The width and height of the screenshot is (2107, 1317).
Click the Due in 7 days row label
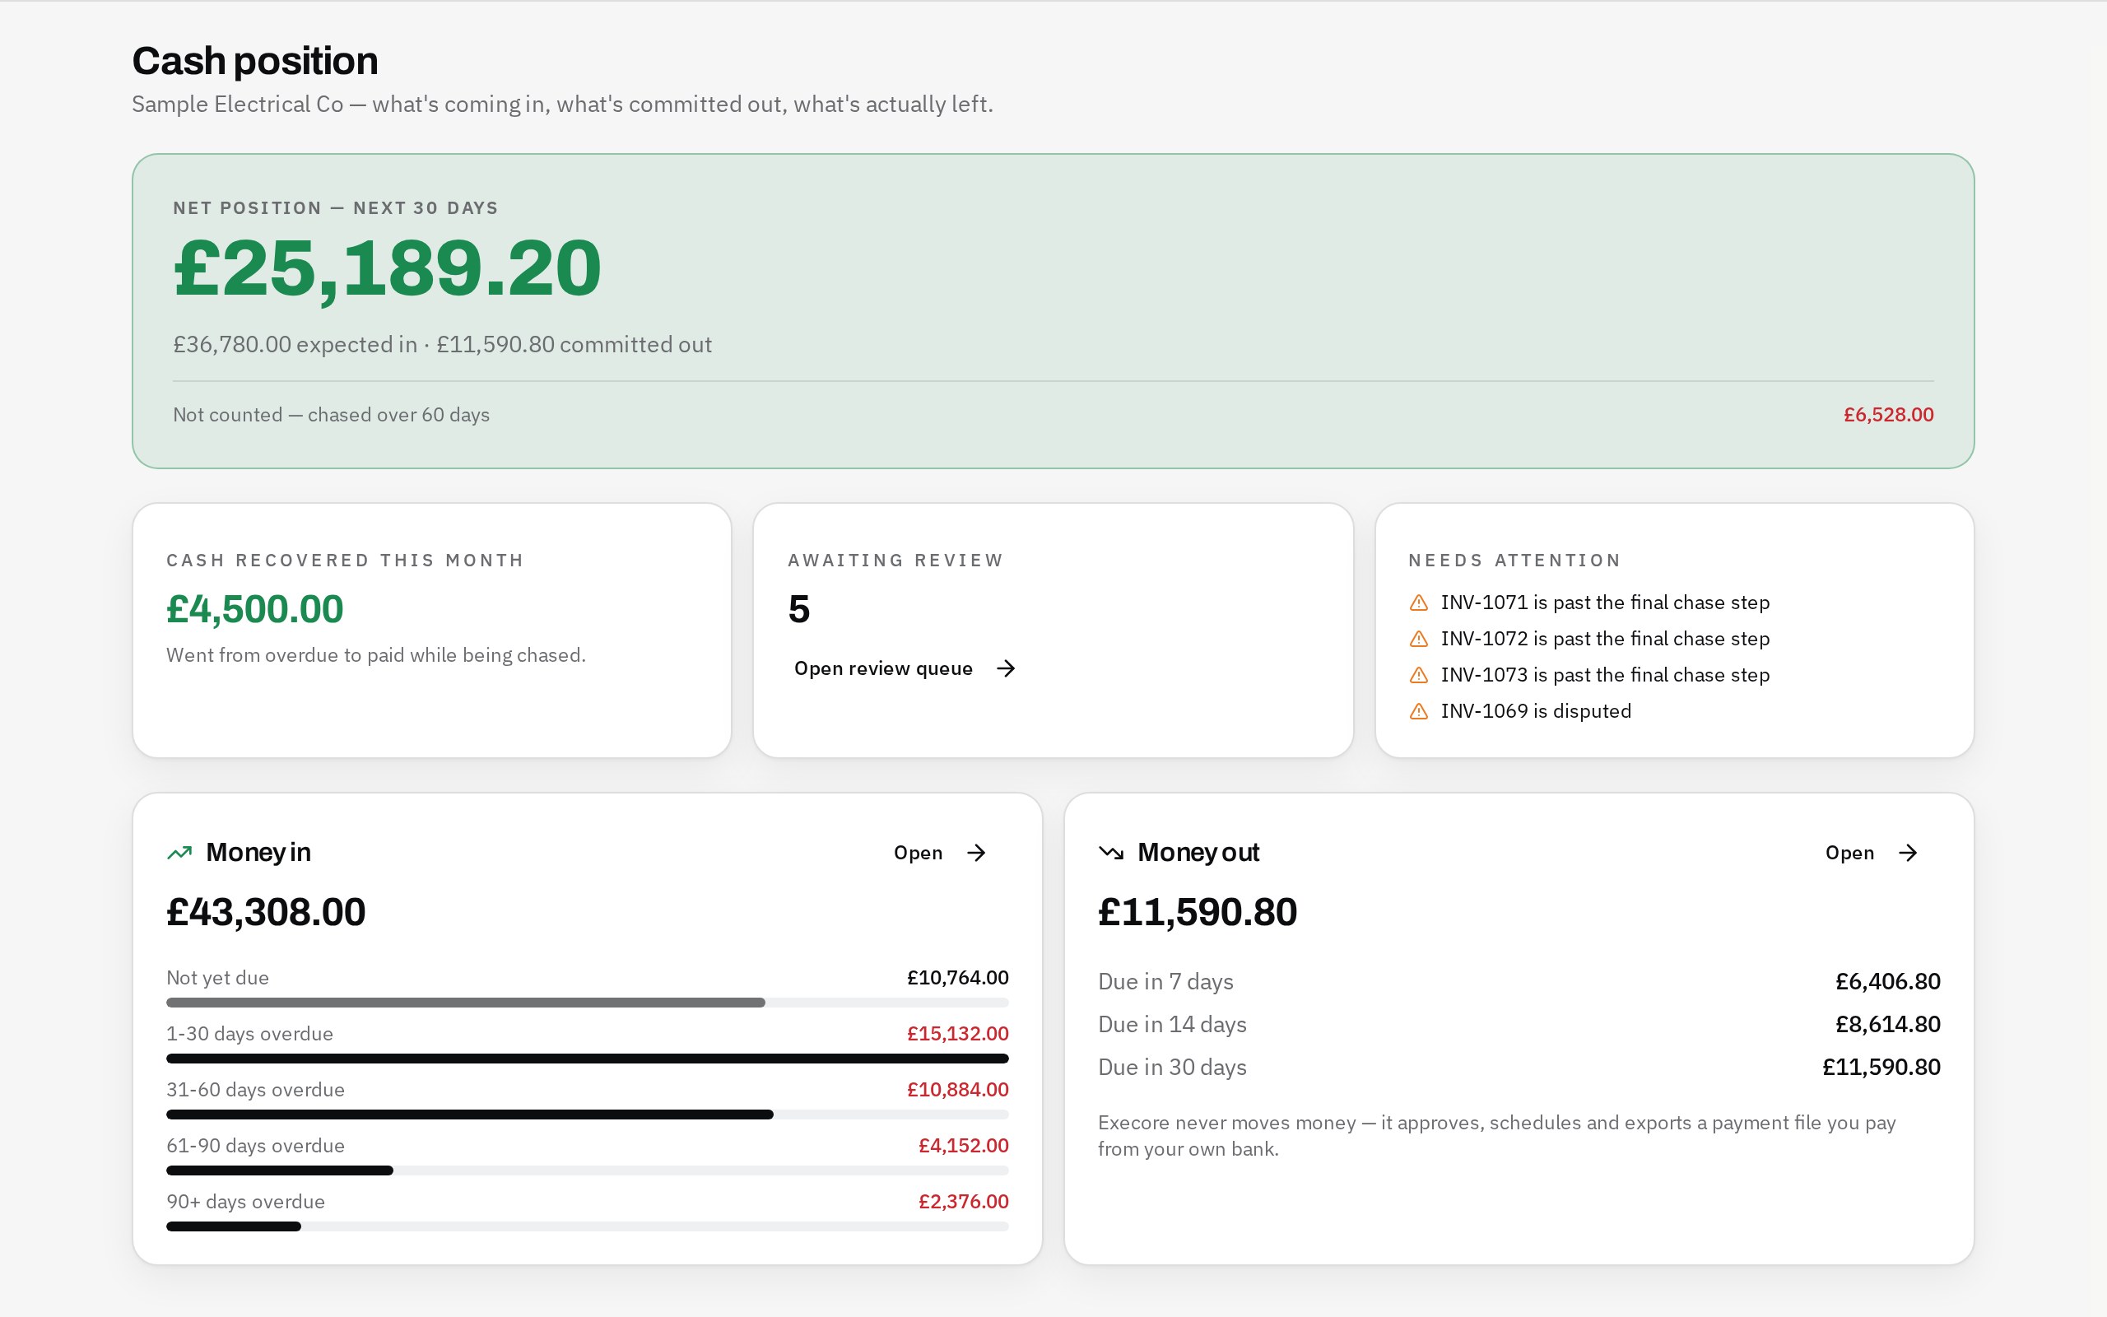[1165, 982]
